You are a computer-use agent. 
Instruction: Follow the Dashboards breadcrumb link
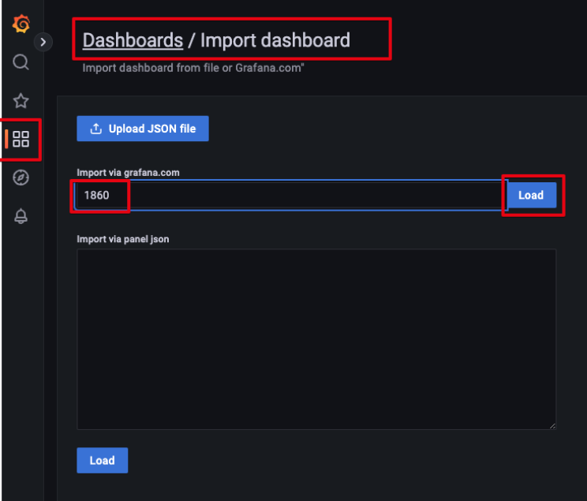click(133, 40)
